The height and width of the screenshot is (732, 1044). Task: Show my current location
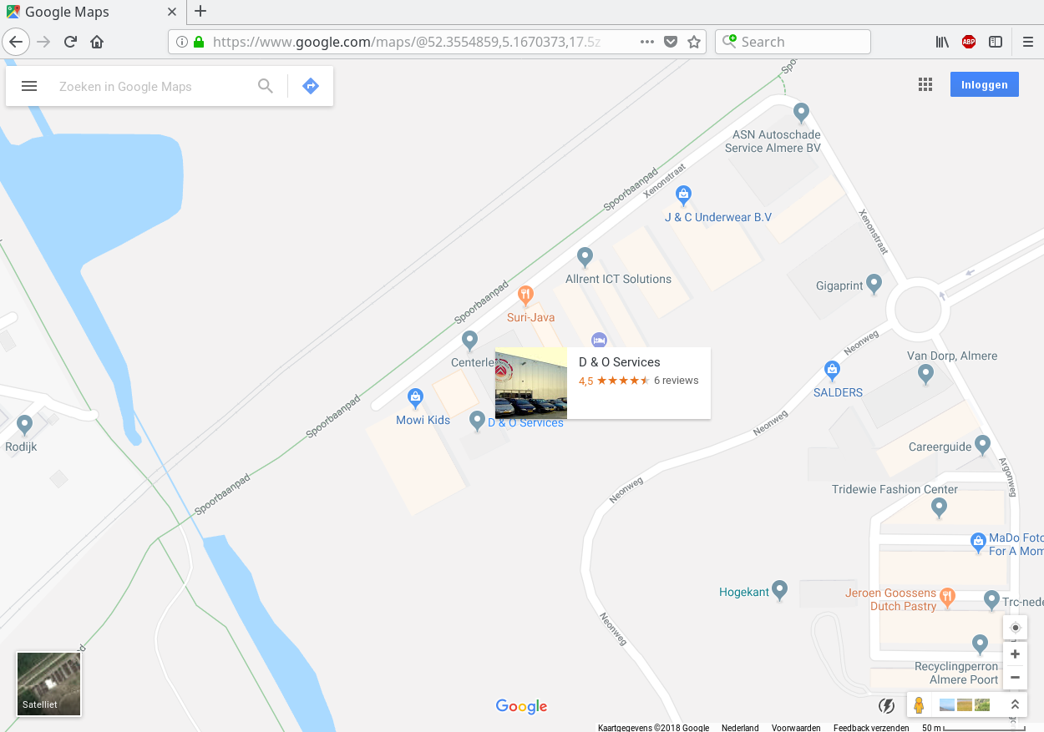[x=1016, y=628]
